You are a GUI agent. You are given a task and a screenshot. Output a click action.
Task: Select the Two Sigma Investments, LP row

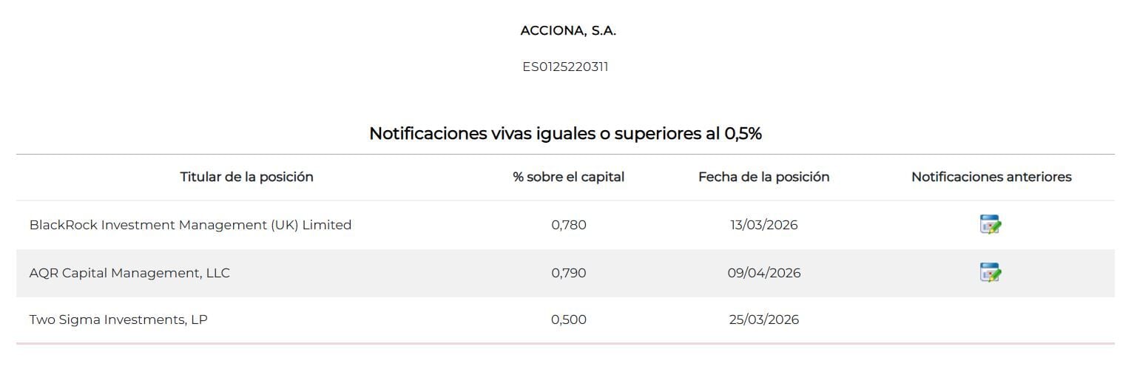(x=118, y=320)
